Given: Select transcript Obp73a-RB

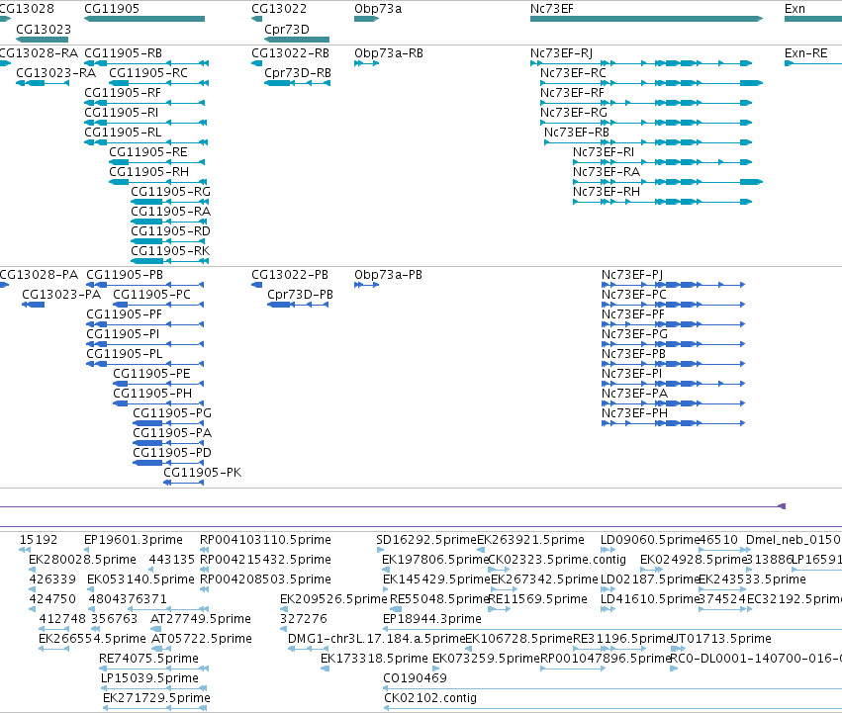Looking at the screenshot, I should (x=367, y=63).
